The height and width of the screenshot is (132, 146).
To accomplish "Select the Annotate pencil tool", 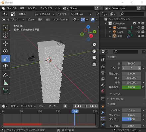I will [6, 75].
